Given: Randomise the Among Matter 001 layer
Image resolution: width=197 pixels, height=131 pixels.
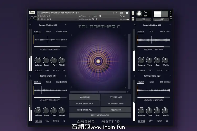Looking at the screenshot, I should coord(62,32).
